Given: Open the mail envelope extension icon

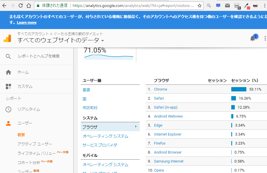Looking at the screenshot, I should pyautogui.click(x=227, y=6).
